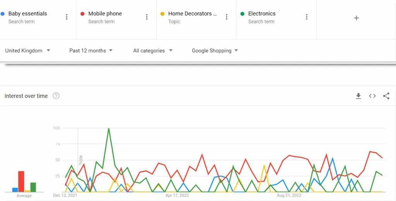Open the Note marker on the chart
396x201 pixels.
coord(81,160)
